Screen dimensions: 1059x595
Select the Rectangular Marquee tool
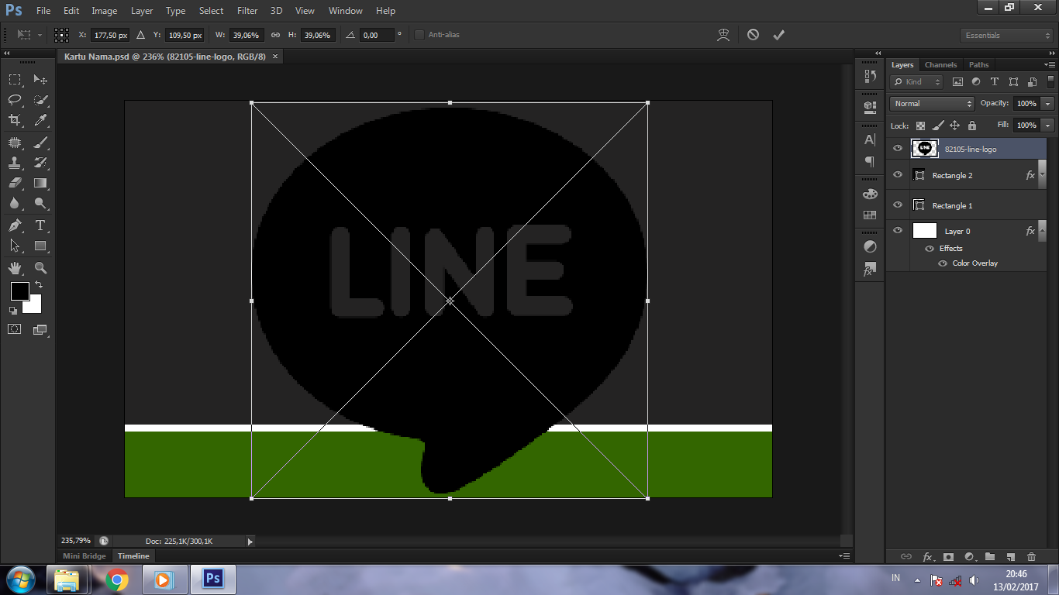(15, 79)
